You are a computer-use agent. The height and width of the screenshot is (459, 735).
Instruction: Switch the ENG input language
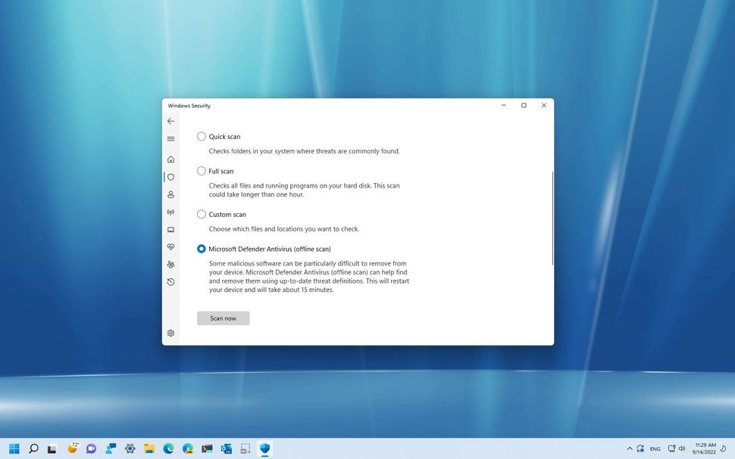(655, 448)
